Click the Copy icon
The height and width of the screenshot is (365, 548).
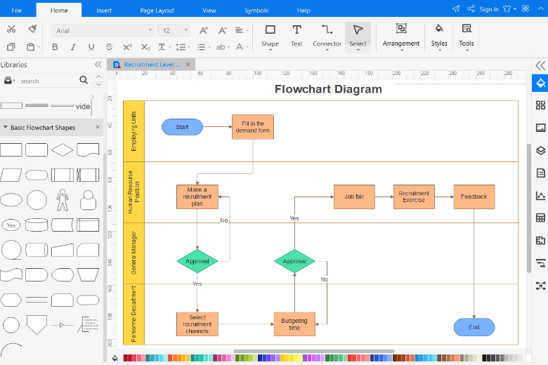click(11, 47)
